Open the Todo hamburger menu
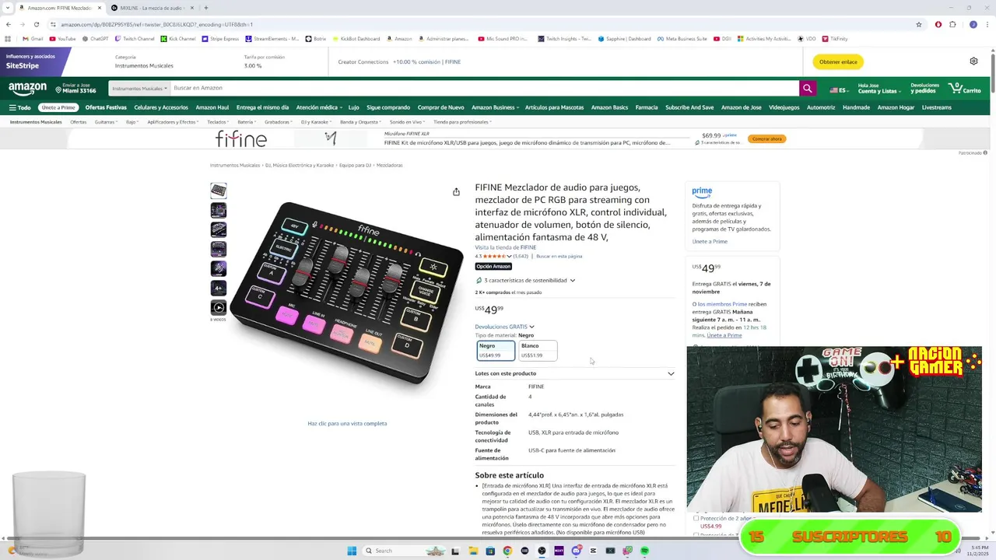The height and width of the screenshot is (560, 996). [x=19, y=107]
